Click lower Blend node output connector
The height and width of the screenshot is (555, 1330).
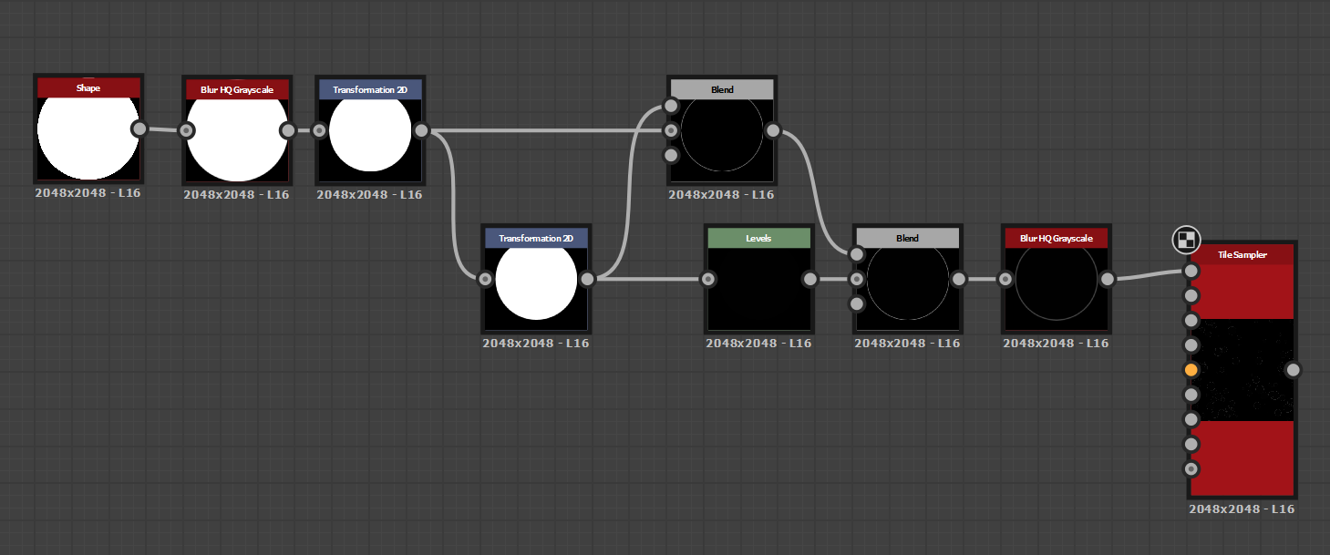[959, 279]
